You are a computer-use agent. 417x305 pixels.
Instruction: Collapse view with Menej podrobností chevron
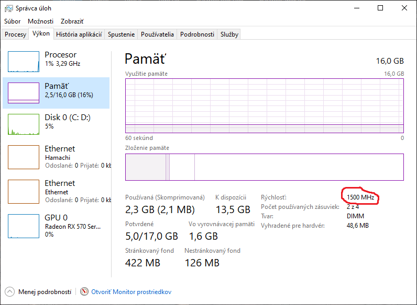[x=9, y=292]
